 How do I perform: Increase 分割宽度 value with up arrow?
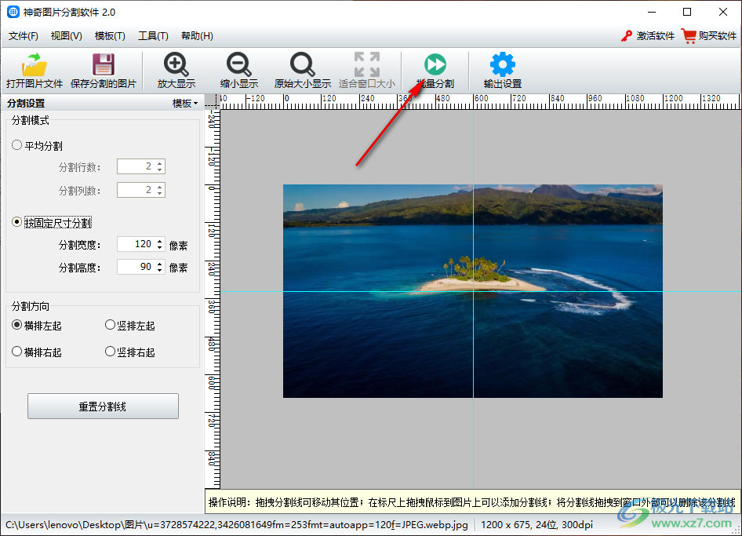pos(159,241)
